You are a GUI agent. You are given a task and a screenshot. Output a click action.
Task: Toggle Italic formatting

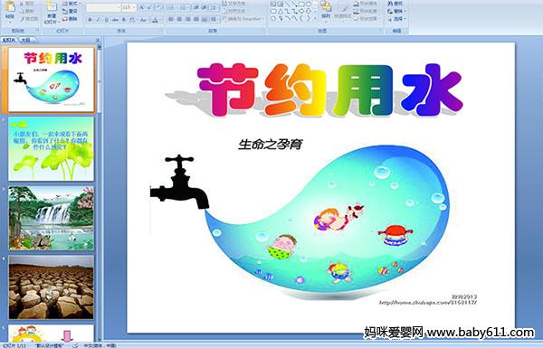(x=98, y=20)
